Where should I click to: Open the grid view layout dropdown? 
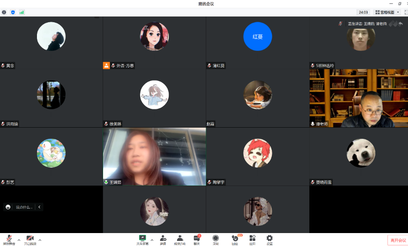tap(387, 12)
